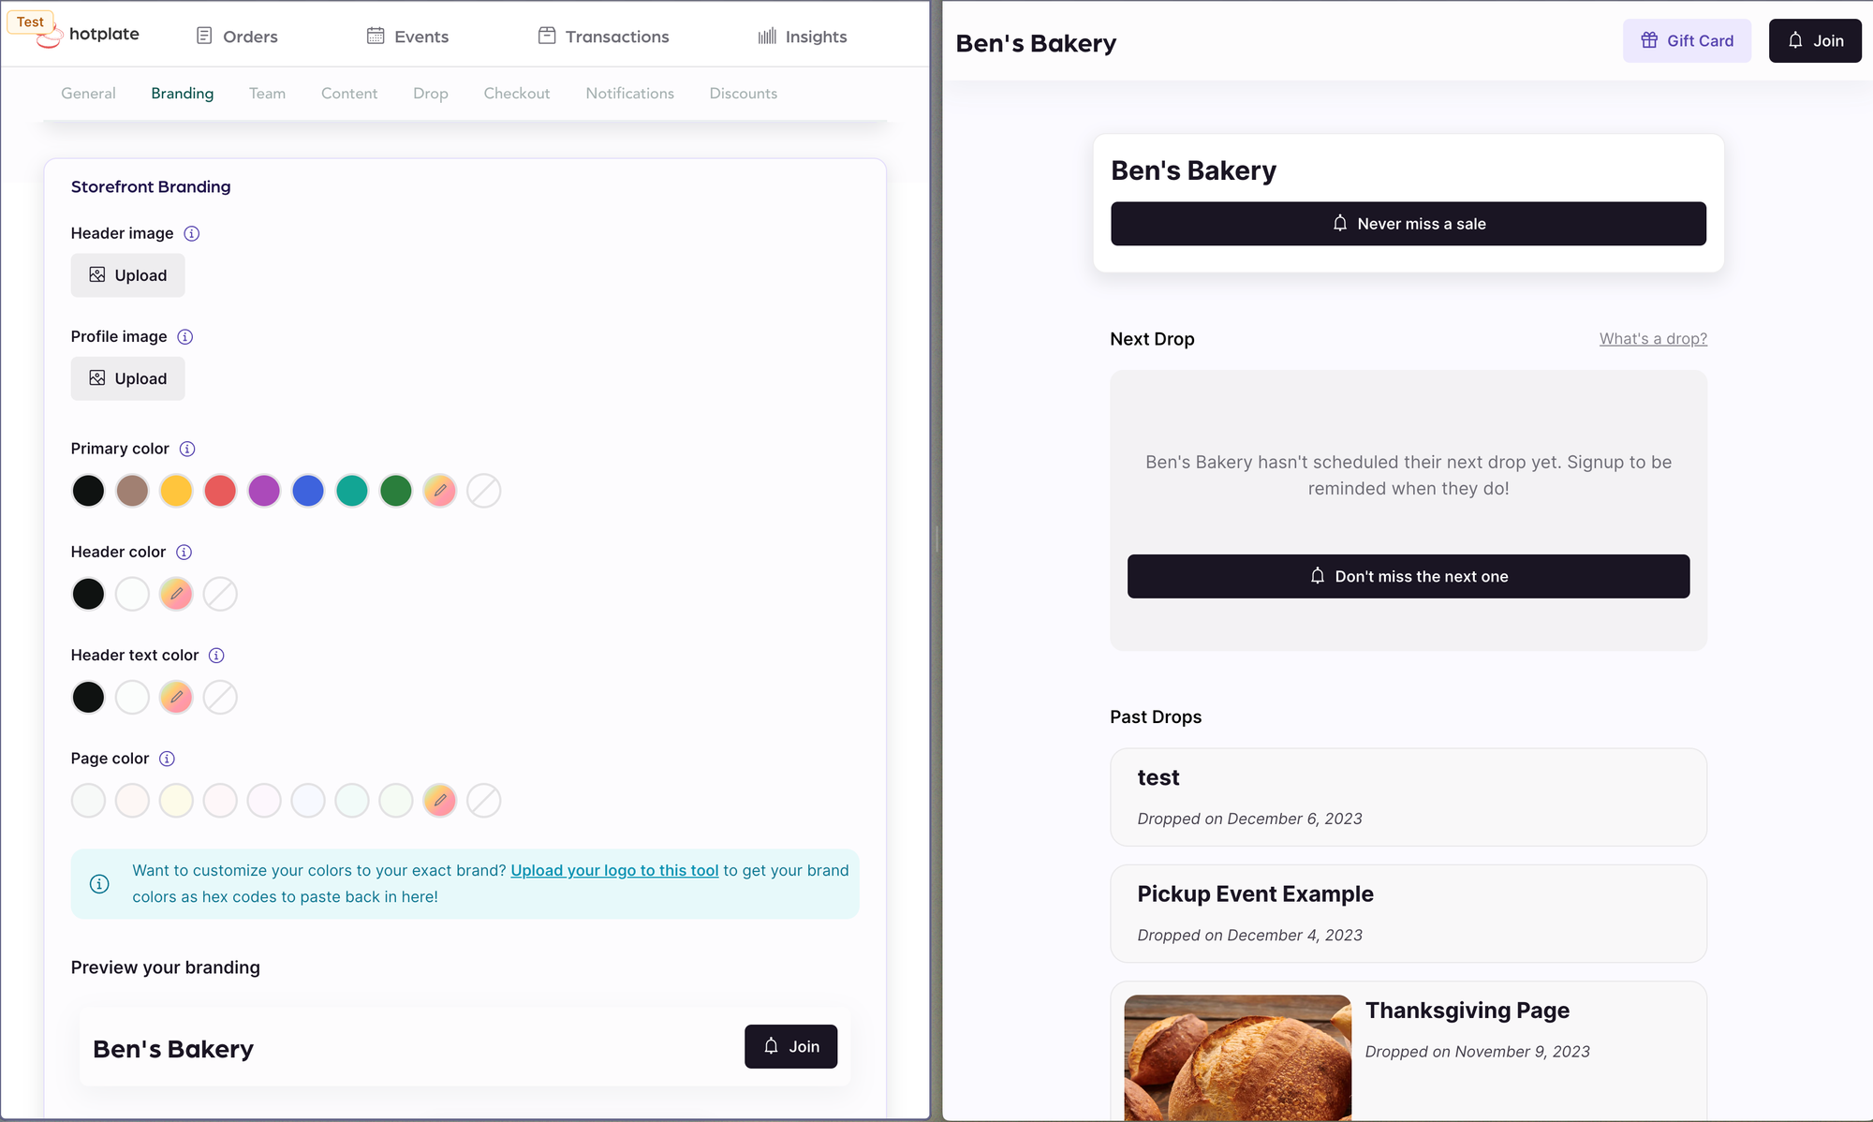Image resolution: width=1873 pixels, height=1122 pixels.
Task: Click the Orders navigation icon
Action: (x=204, y=37)
